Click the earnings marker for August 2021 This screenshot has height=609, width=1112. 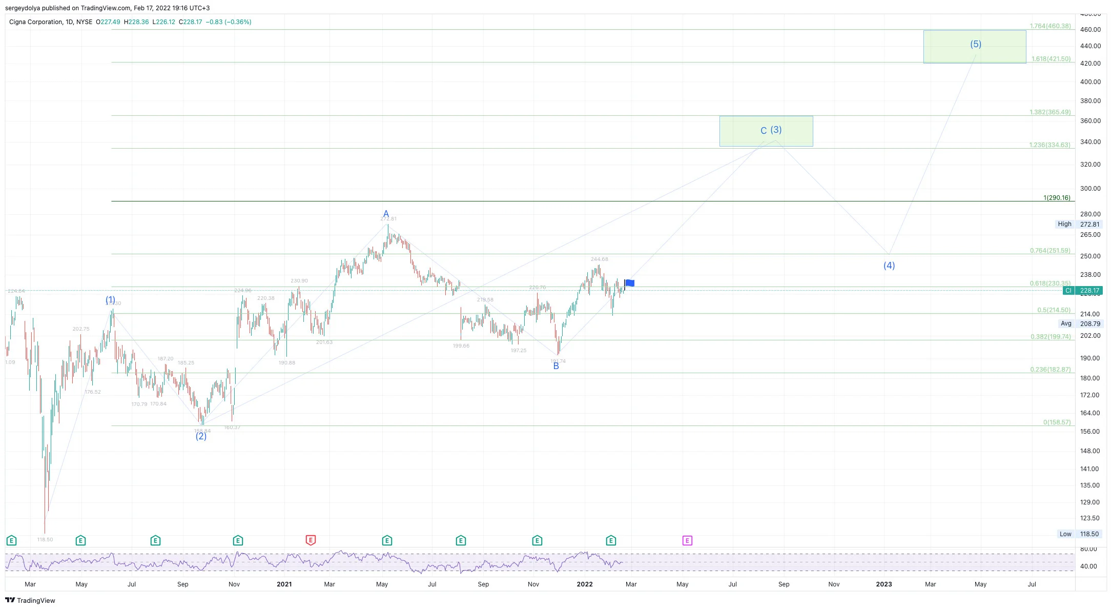coord(461,540)
